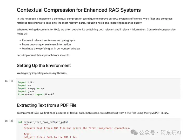The image size is (187, 140).
Task: Click the 'def extract_text_from_pdf' function definition
Action: point(44,122)
